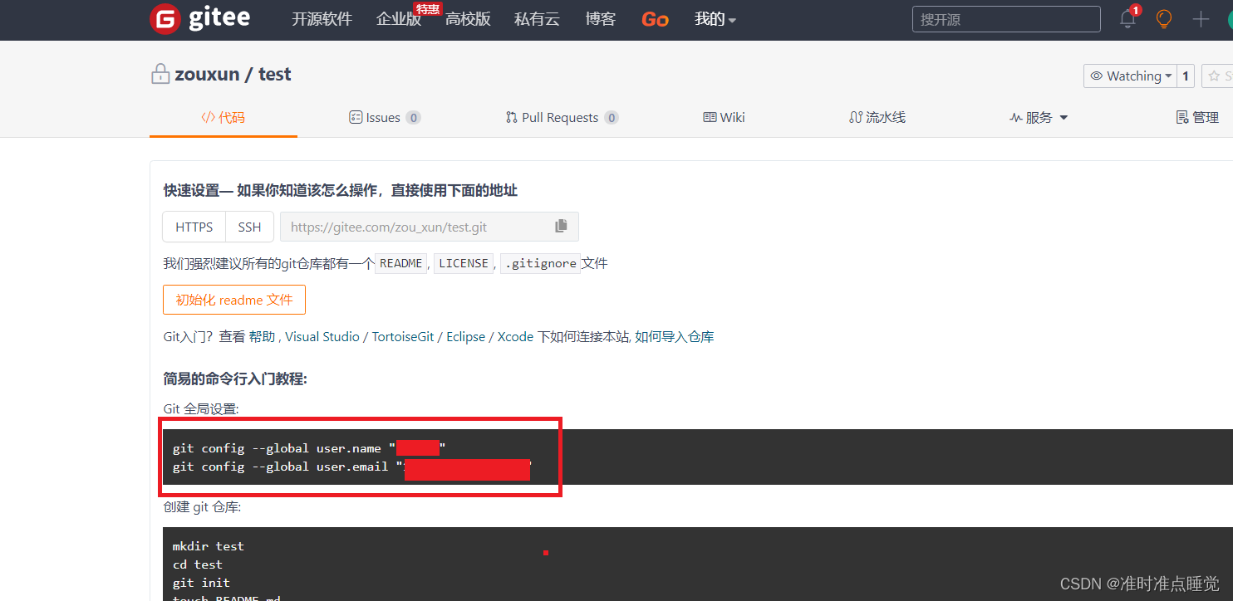Click the watcher count 1
Viewport: 1233px width, 601px height.
tap(1186, 76)
